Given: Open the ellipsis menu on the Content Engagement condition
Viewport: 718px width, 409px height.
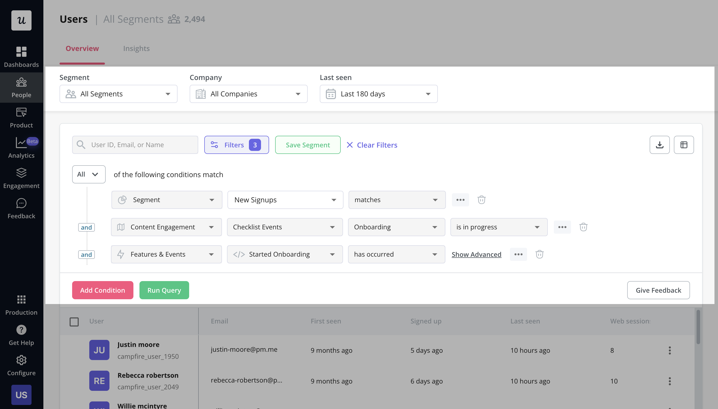Looking at the screenshot, I should click(562, 227).
